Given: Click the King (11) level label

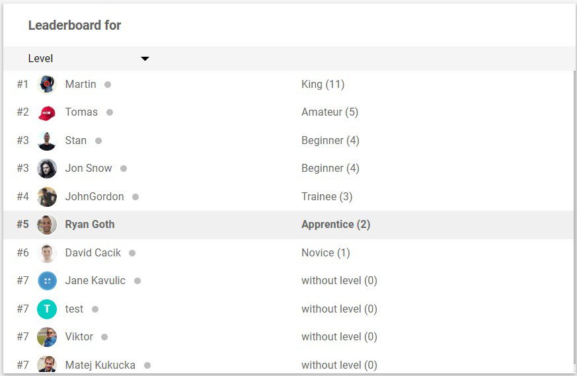Looking at the screenshot, I should click(x=323, y=85).
